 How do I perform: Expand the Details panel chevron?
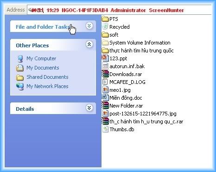click(x=89, y=108)
